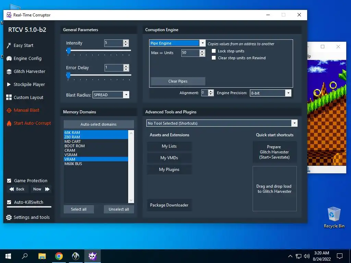Select MD CART memory domain
The height and width of the screenshot is (263, 351).
pos(96,141)
